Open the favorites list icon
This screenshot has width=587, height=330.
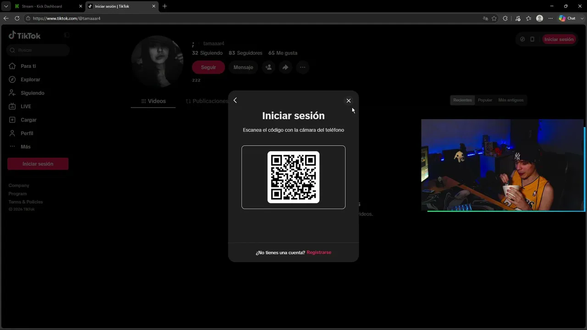pos(529,18)
